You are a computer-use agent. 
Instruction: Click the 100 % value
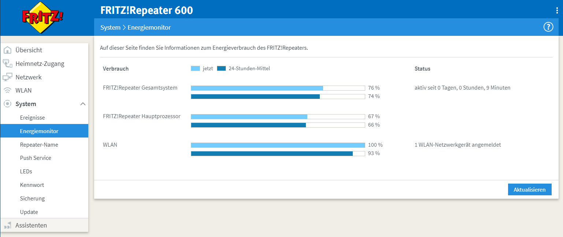click(x=375, y=145)
